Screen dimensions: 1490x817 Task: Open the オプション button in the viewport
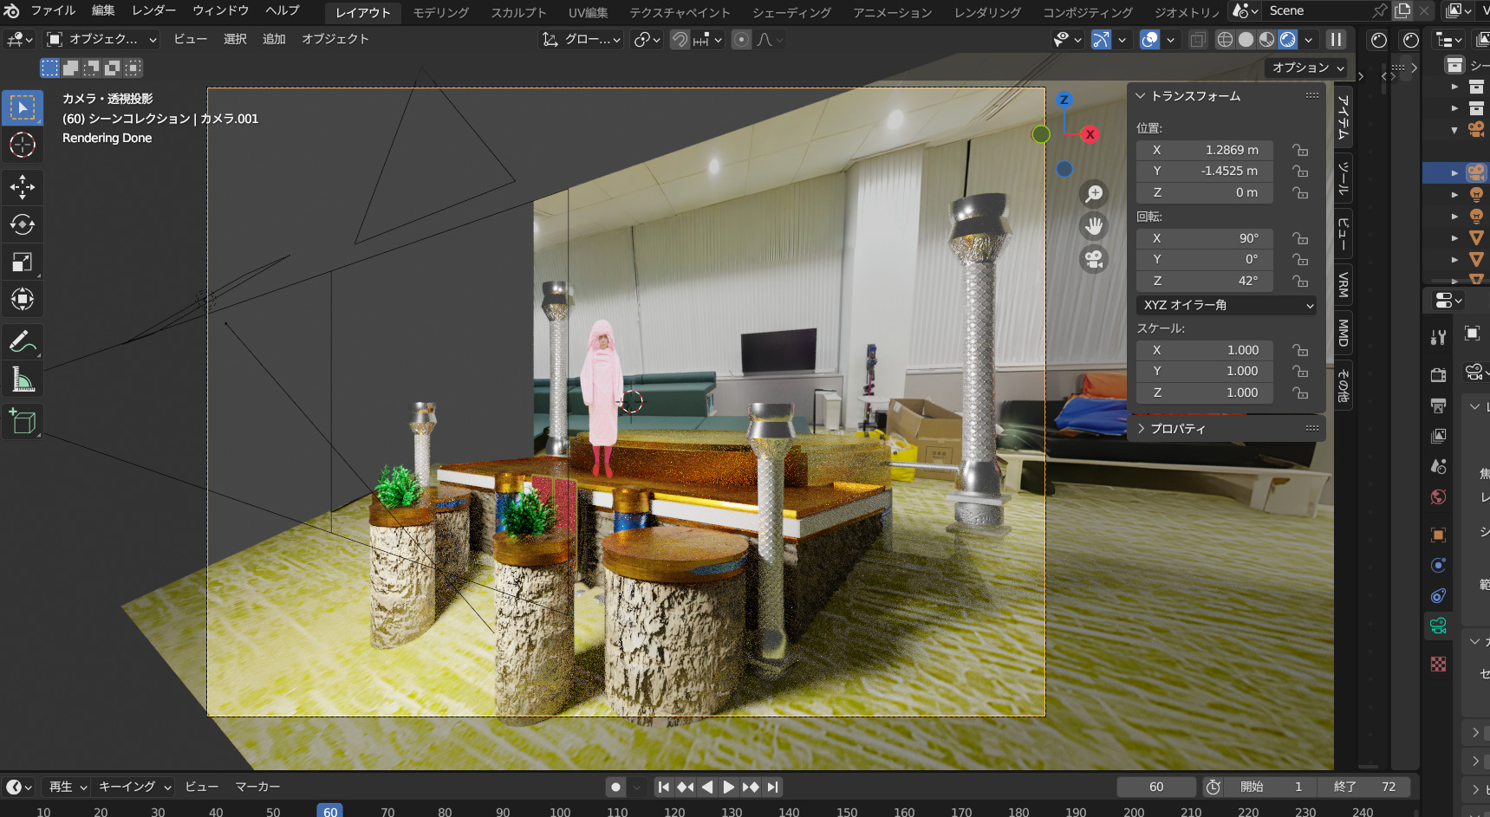click(1307, 68)
